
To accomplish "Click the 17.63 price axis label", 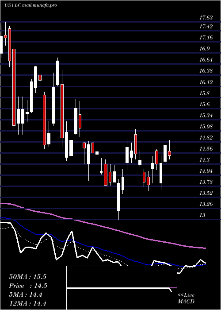I will 206,18.
